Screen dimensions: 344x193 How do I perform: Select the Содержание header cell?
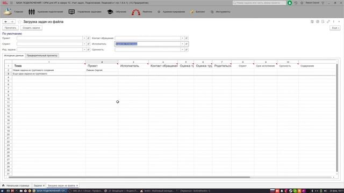click(317, 66)
